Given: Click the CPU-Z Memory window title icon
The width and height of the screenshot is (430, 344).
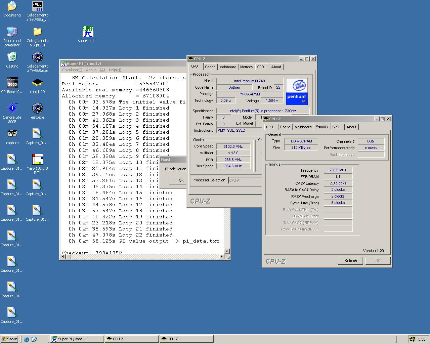Looking at the screenshot, I should pyautogui.click(x=266, y=119).
